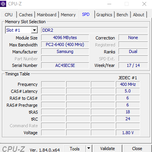This screenshot has height=152, width=152.
Task: Close CPU-Z with the title bar X
Action: coord(144,4)
